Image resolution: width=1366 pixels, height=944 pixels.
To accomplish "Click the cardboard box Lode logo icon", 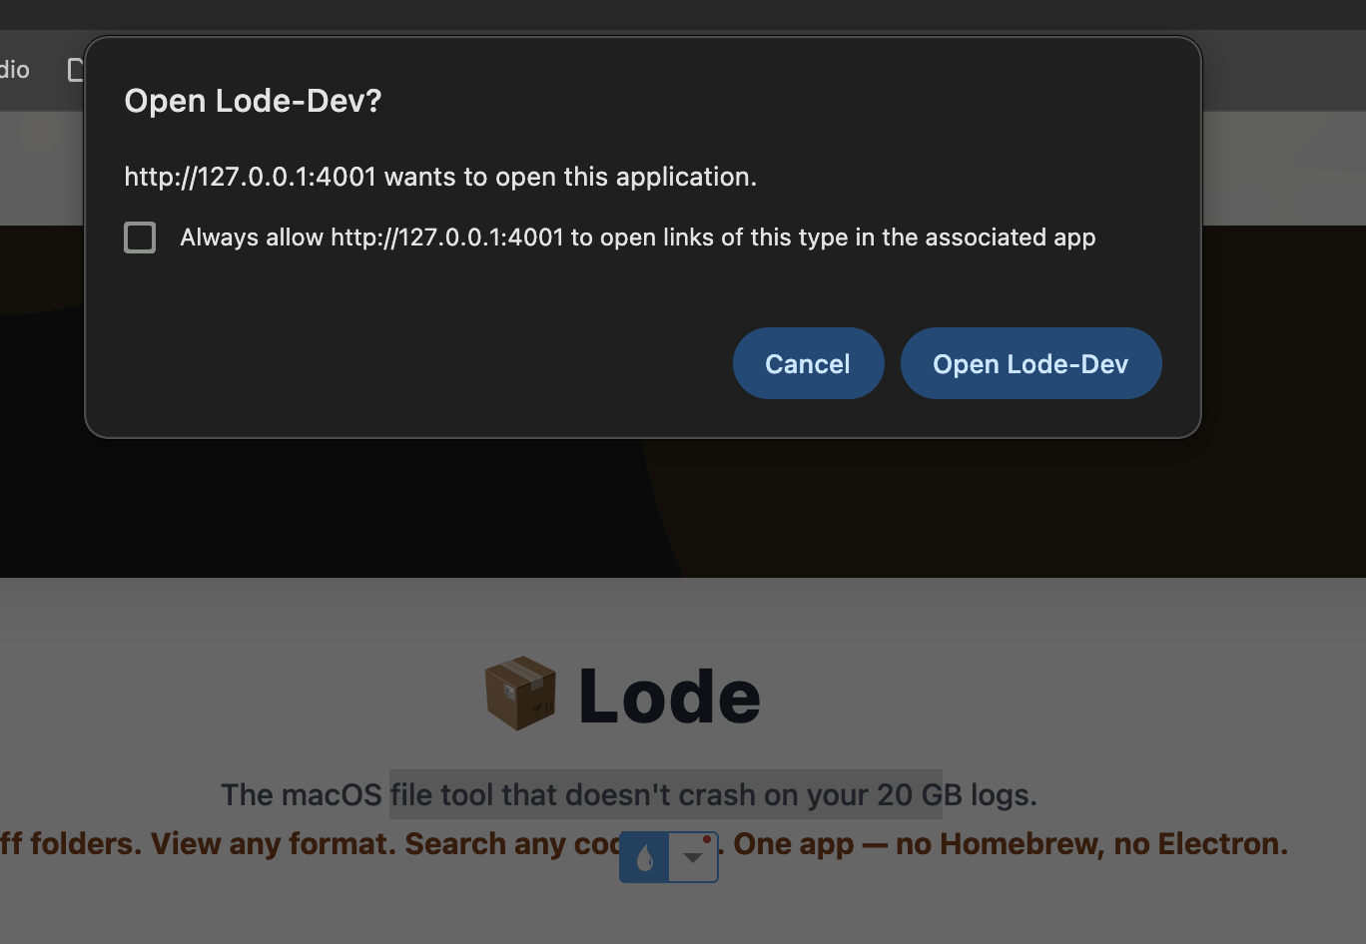I will click(x=520, y=694).
